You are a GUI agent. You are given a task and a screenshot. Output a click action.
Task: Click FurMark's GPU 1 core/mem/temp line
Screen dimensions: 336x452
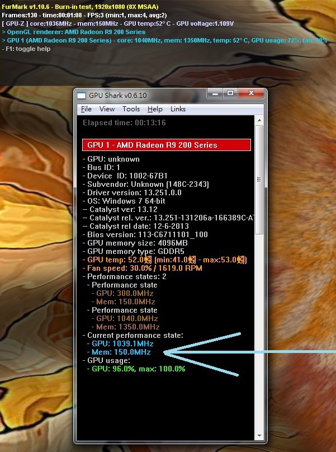click(164, 40)
